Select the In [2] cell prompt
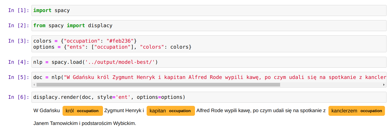The width and height of the screenshot is (391, 132). (x=19, y=26)
